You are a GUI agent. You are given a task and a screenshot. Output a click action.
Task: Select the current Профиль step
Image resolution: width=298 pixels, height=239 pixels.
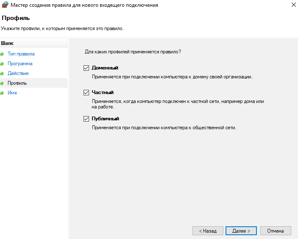pyautogui.click(x=17, y=83)
